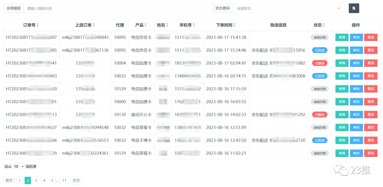Click the export file icon button

pos(354,8)
